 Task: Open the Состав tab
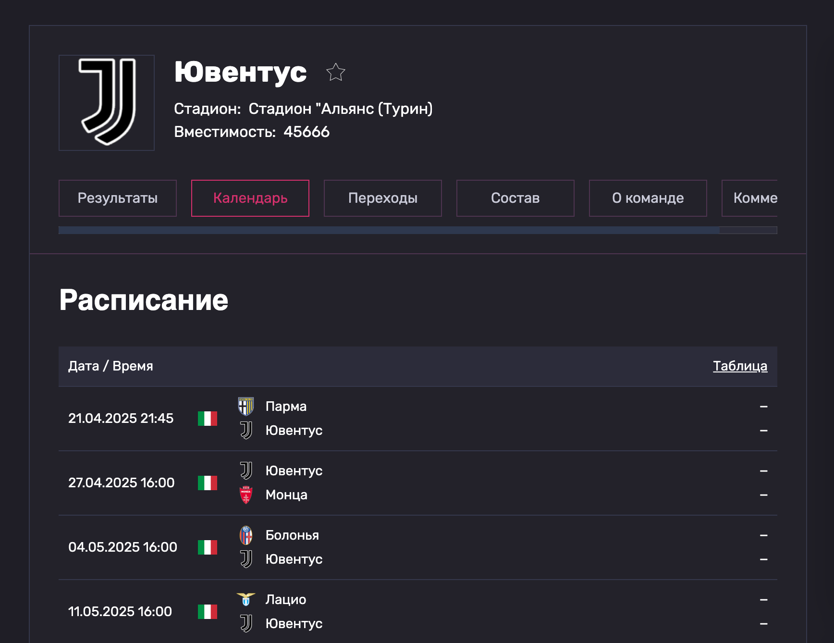515,198
